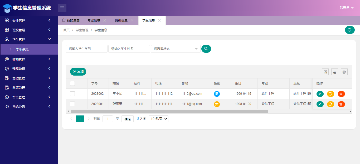Click the 女 gender badge
The image size is (360, 164).
coord(217,104)
